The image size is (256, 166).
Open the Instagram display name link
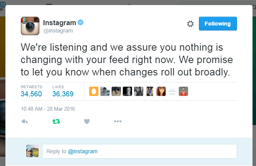(59, 23)
